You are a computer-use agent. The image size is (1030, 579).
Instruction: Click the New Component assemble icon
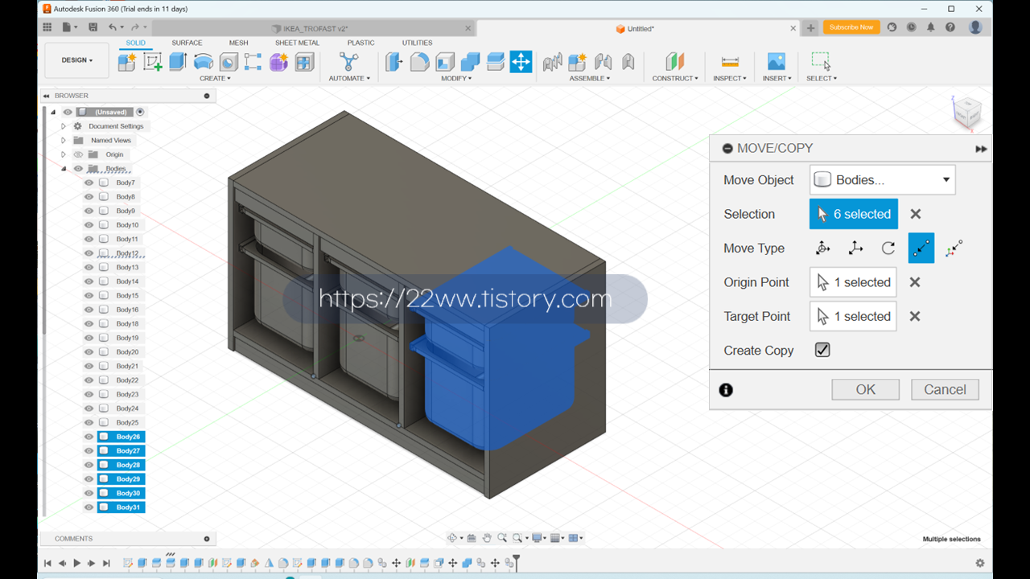click(577, 62)
